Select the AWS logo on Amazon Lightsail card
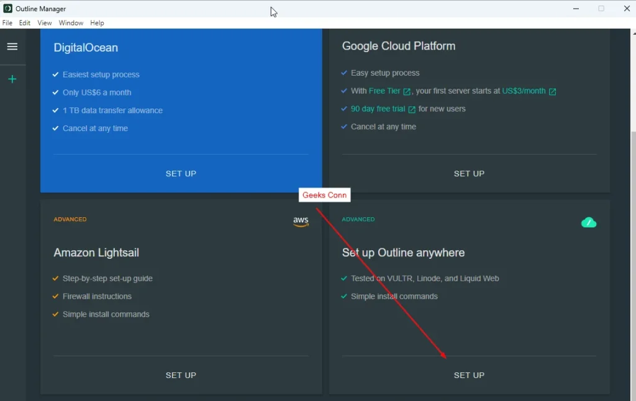 click(x=301, y=222)
